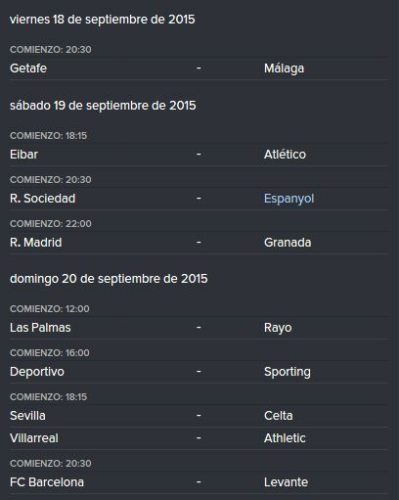
Task: Open R. Sociedad team page
Action: tap(43, 199)
